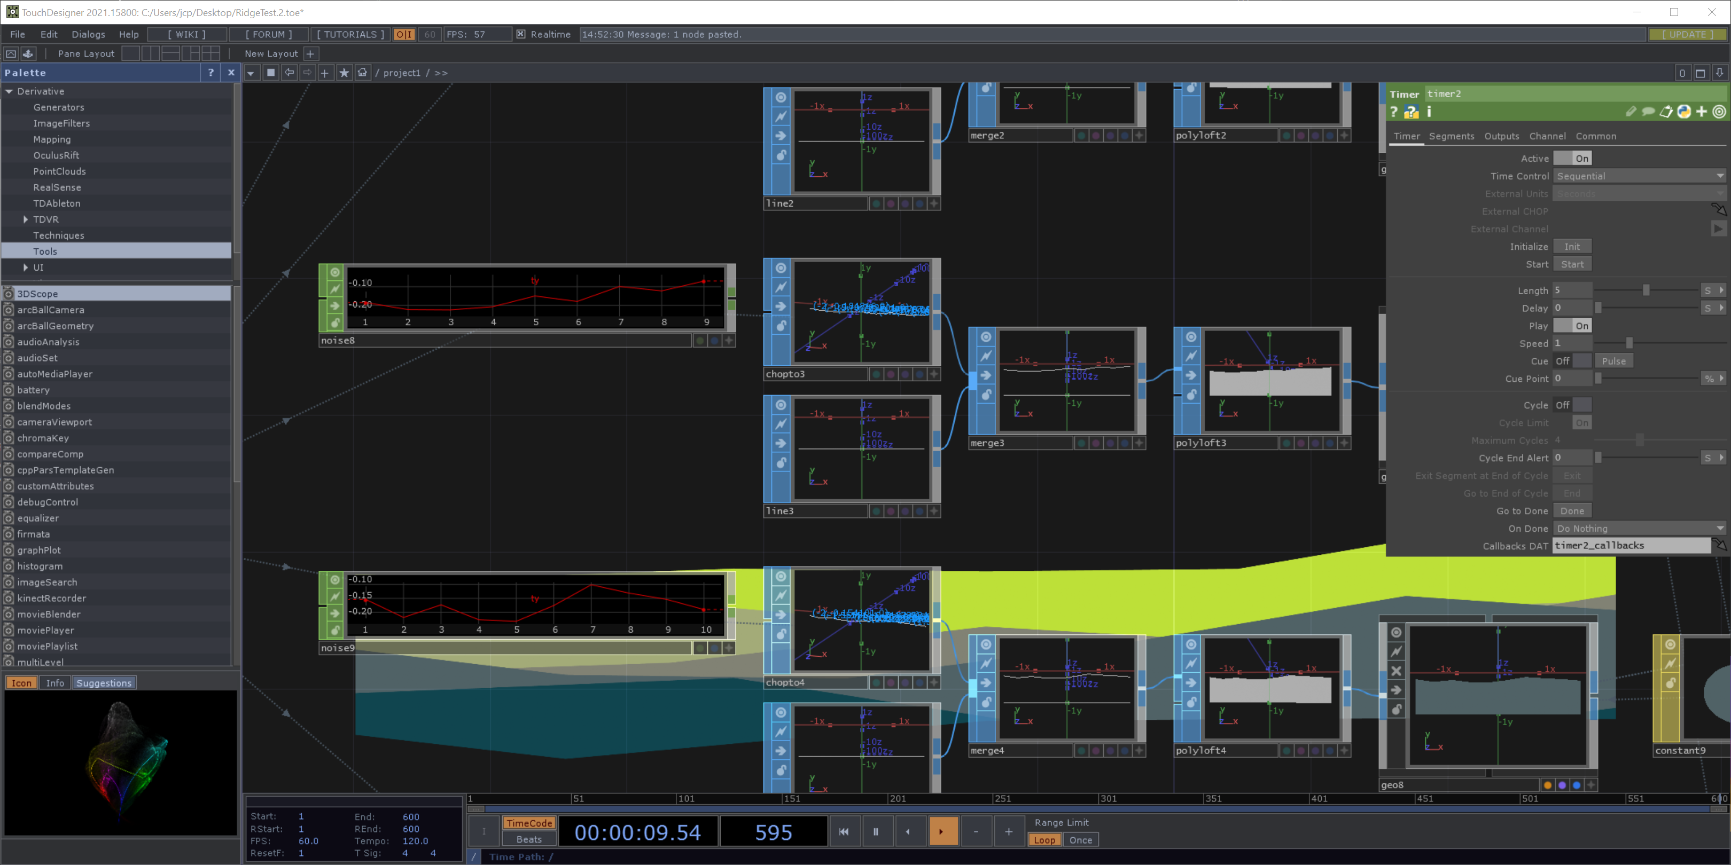The image size is (1731, 865).
Task: Toggle the Active On switch
Action: [x=1572, y=159]
